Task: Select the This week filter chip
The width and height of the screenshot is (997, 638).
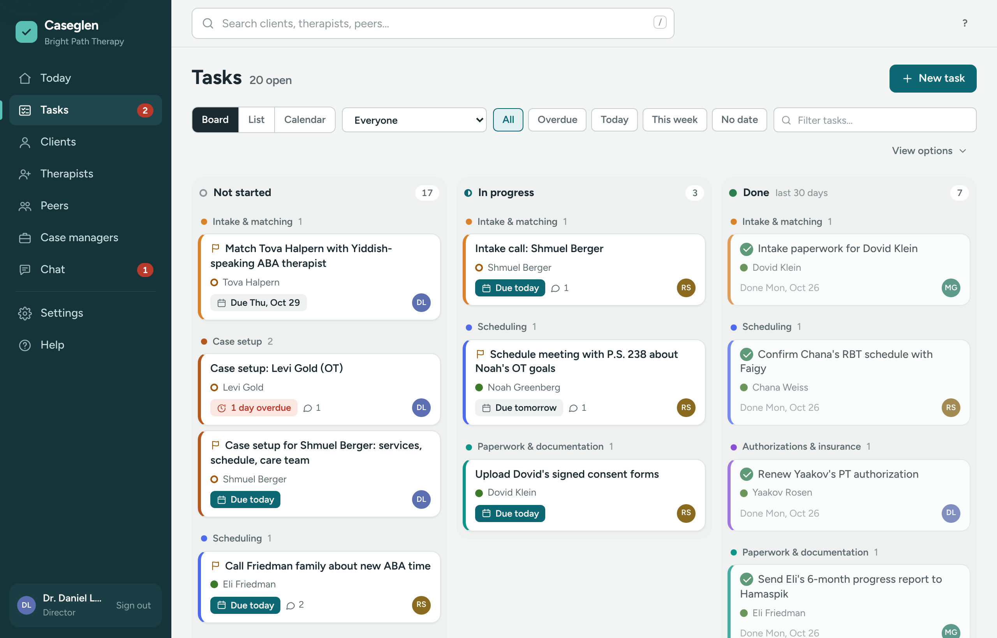Action: (x=675, y=120)
